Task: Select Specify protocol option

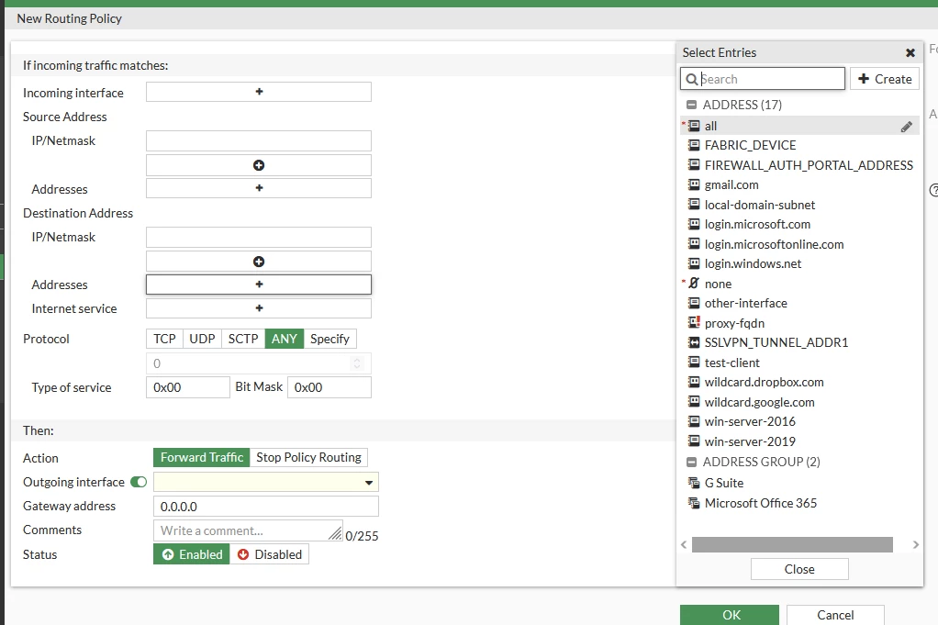Action: click(329, 339)
